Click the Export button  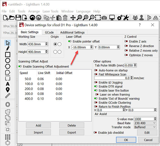click(72, 132)
